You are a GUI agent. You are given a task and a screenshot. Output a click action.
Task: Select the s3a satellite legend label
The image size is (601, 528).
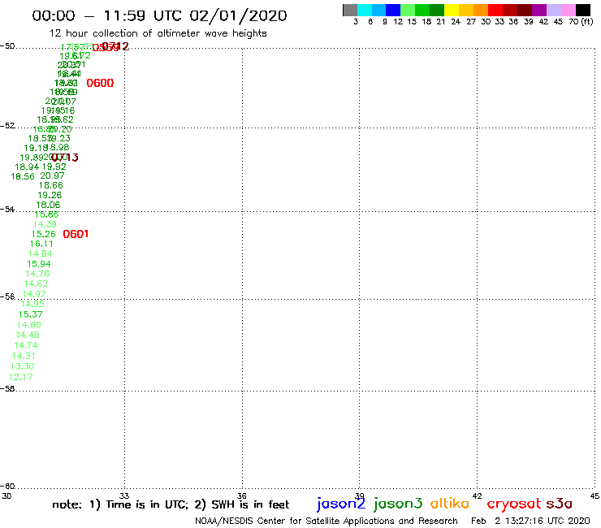tap(560, 504)
